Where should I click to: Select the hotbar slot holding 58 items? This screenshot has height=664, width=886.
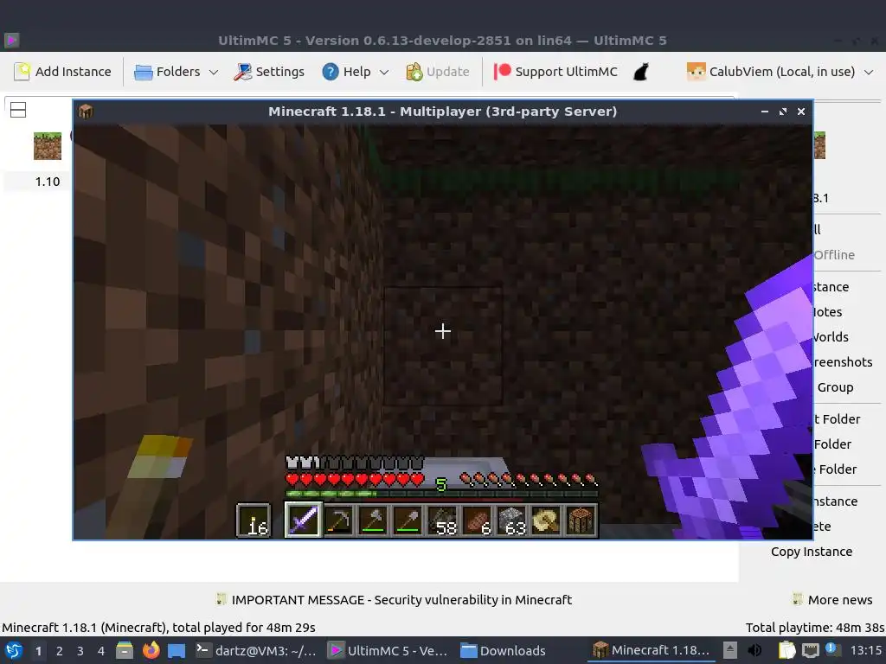click(442, 520)
